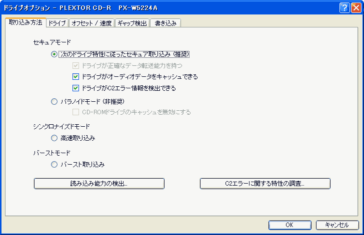Uncheck ドライブがオーディオデータをキャッシュできる
This screenshot has width=364, height=235.
[x=75, y=77]
